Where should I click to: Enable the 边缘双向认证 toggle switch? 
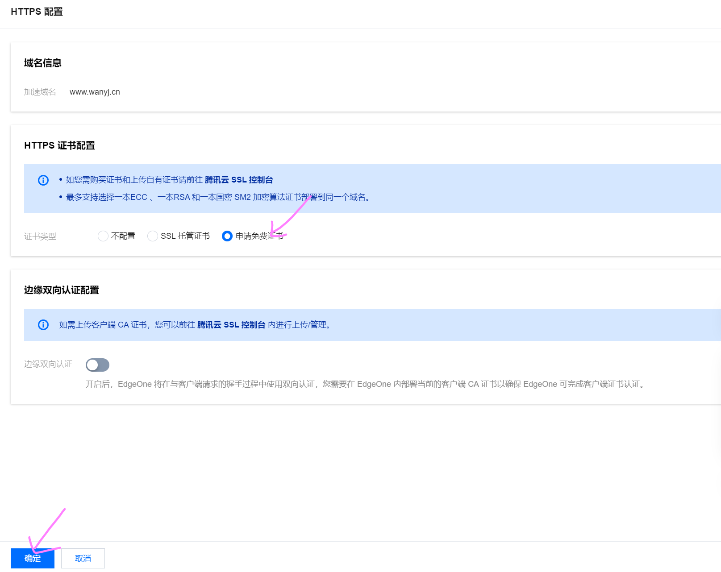97,365
